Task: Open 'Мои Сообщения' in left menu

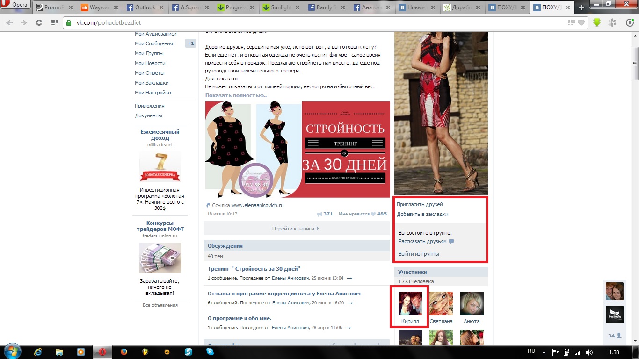Action: (153, 43)
